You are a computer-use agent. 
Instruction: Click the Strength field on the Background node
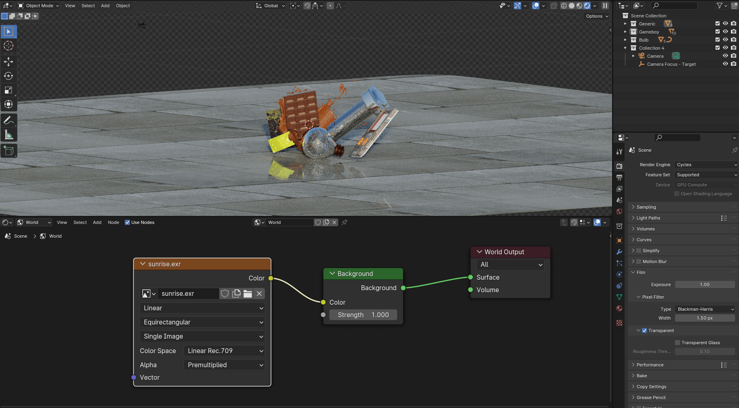coord(363,315)
